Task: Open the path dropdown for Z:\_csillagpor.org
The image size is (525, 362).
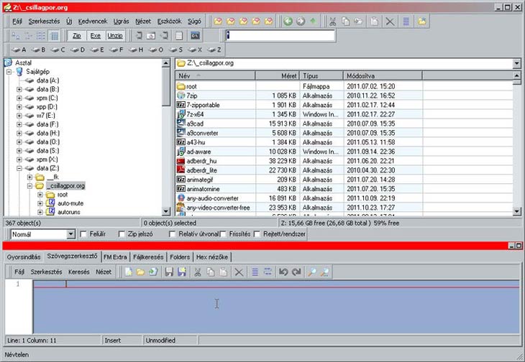Action: (516, 63)
